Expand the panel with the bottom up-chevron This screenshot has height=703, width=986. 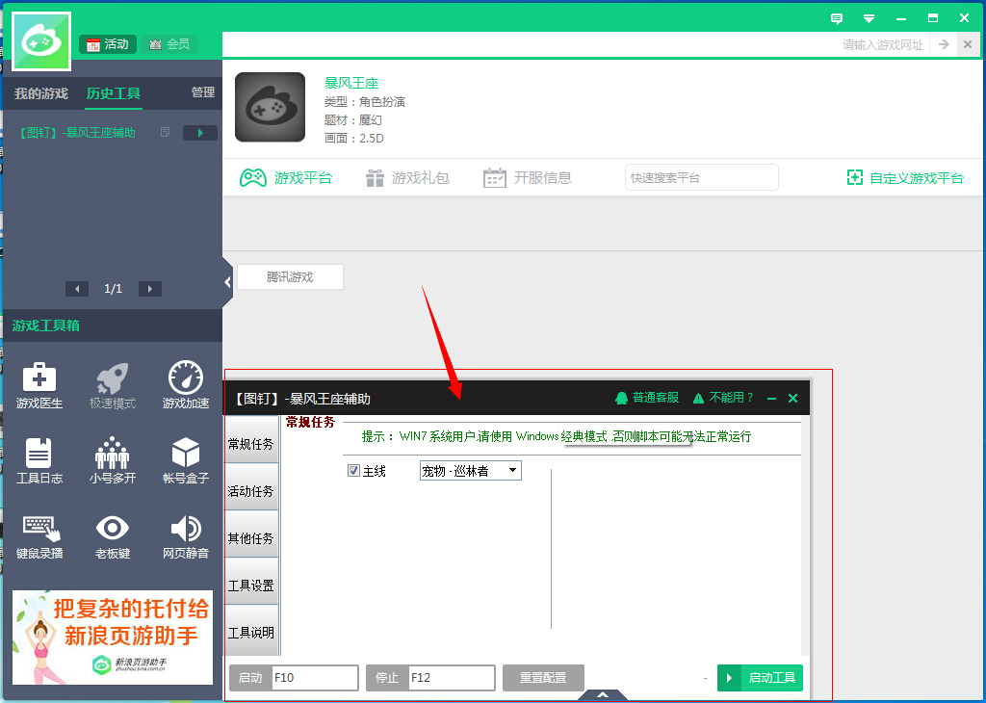(x=602, y=695)
